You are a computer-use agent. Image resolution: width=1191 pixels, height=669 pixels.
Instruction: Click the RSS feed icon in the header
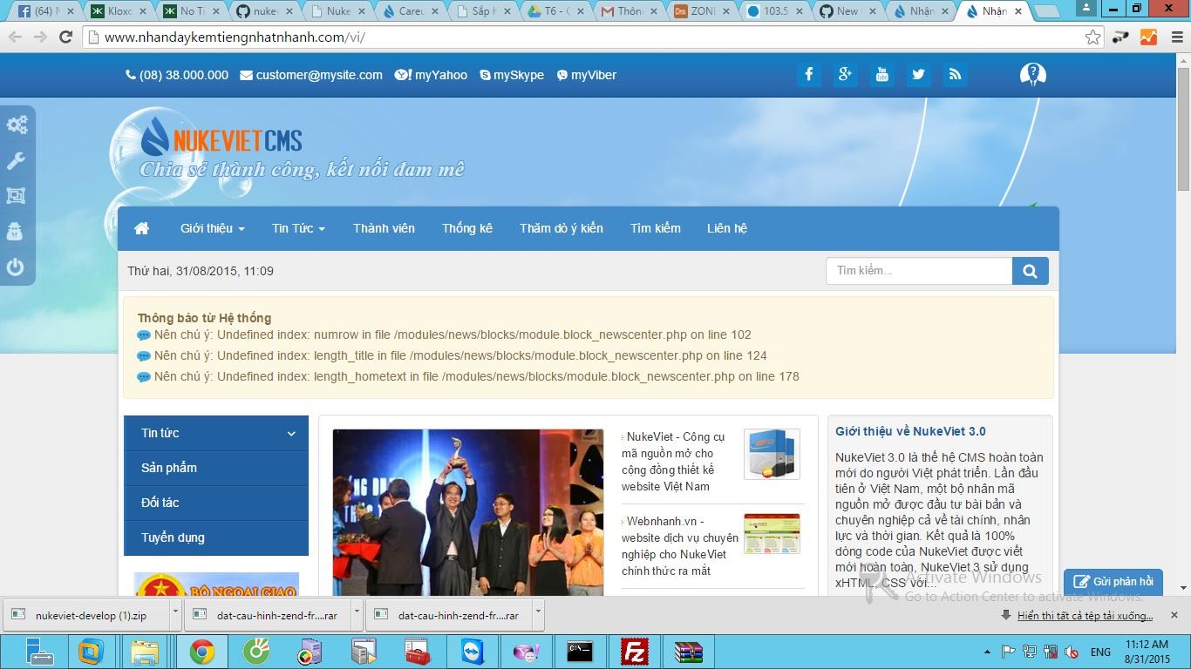click(x=955, y=74)
